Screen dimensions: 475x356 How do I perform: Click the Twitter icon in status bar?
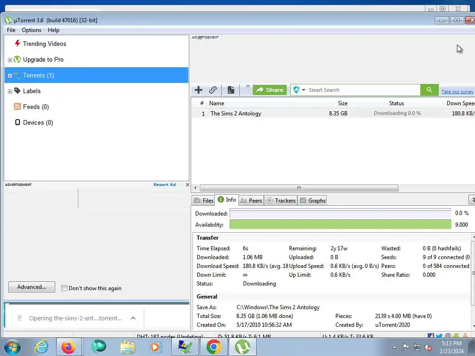coord(439,336)
